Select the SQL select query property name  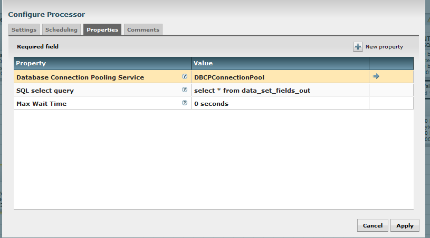tap(45, 91)
